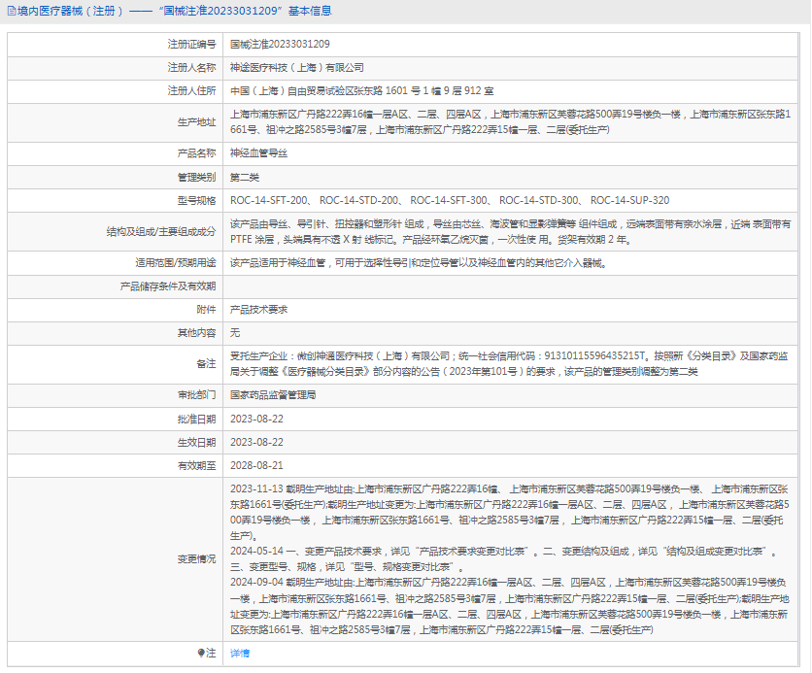Viewport: 812px width, 673px height.
Task: Click the structure description mentioning PTFE 涂层
Action: (x=511, y=232)
